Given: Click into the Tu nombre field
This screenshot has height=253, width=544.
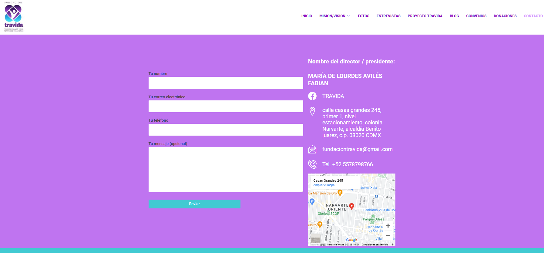Looking at the screenshot, I should tap(226, 83).
